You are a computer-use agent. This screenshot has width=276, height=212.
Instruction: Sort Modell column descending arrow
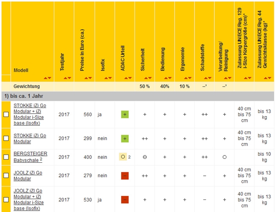click(50, 78)
